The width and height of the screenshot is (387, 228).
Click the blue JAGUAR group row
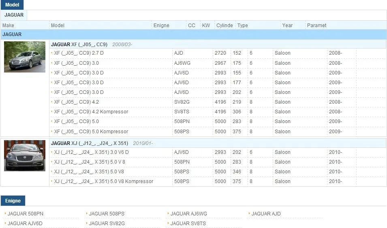pos(194,34)
